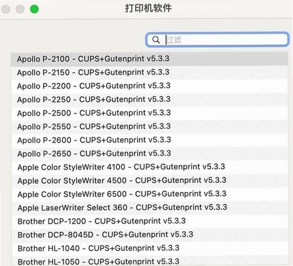This screenshot has width=293, height=266.
Task: Pick Apple LaserWriter Select 360 entry
Action: click(x=149, y=208)
